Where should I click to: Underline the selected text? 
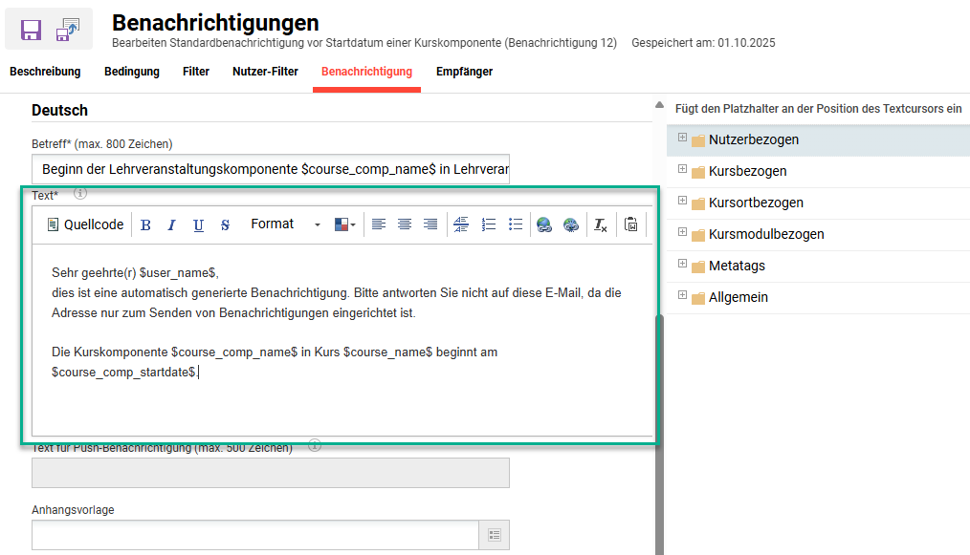198,224
